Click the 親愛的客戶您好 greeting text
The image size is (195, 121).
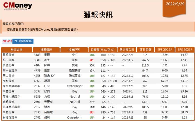[x=13, y=24]
